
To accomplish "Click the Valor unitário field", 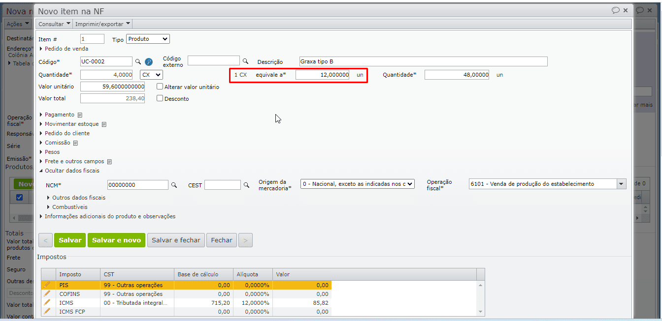I will coord(112,87).
